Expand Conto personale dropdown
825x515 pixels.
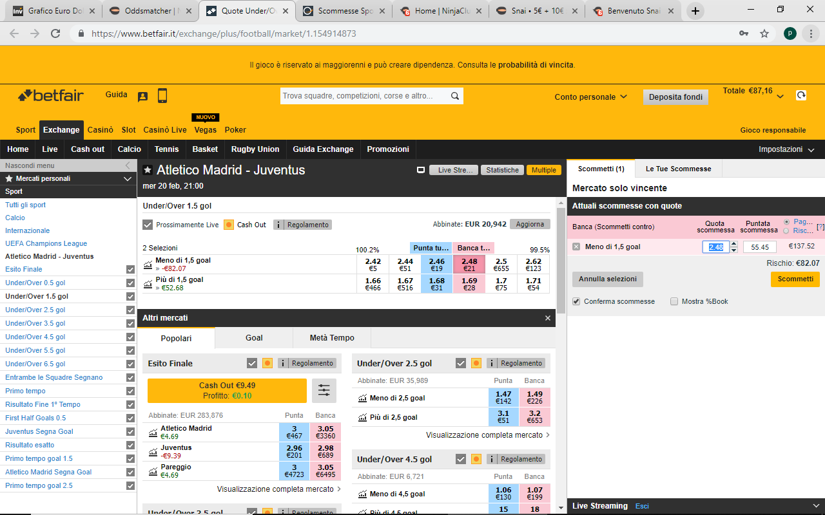point(591,97)
